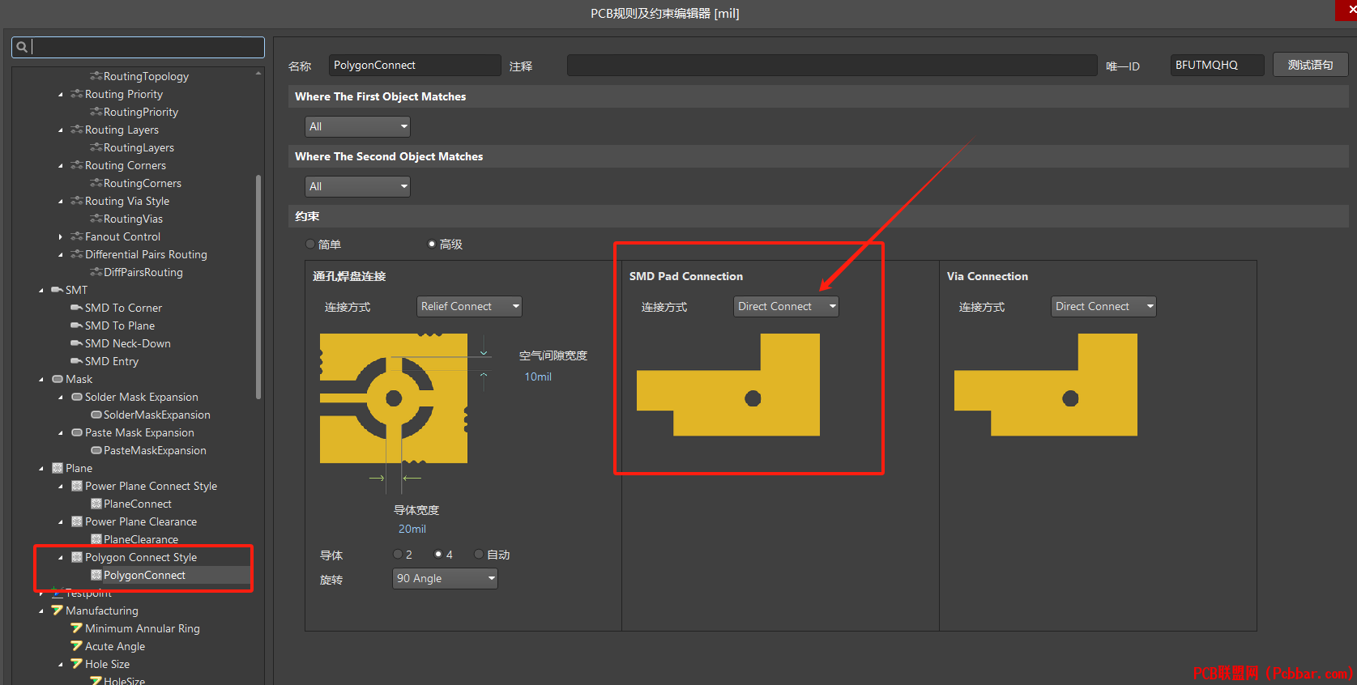Choose 4 conductors option

(438, 555)
